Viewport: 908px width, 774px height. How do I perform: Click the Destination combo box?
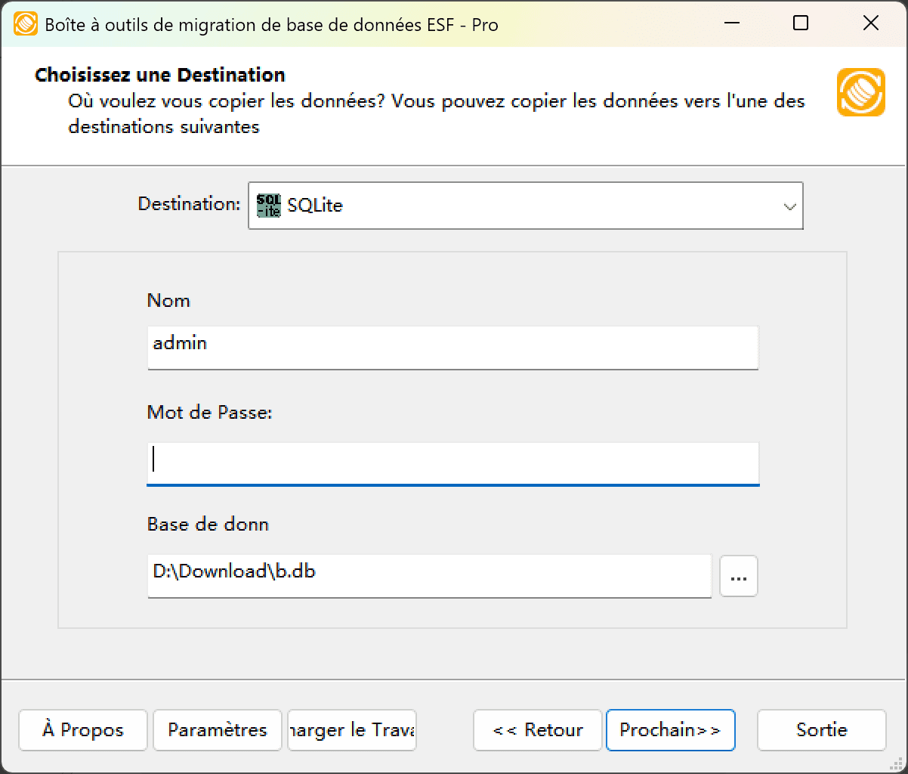(526, 206)
